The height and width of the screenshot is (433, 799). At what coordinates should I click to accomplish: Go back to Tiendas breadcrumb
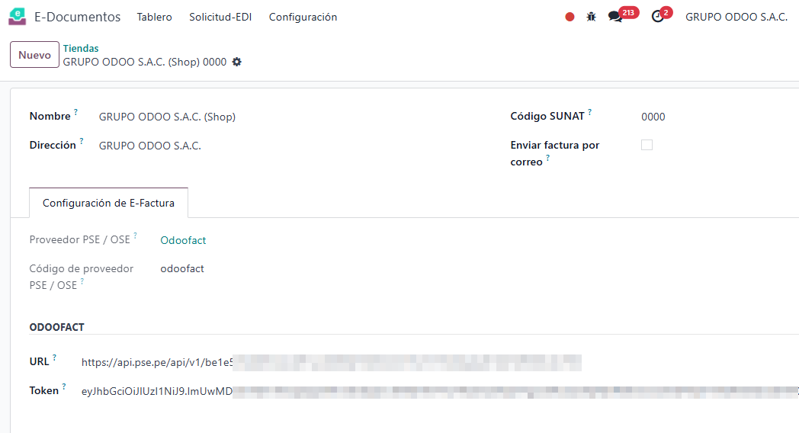pyautogui.click(x=81, y=48)
